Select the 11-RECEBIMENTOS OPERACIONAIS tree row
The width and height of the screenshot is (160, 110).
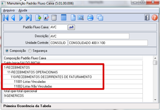coord(73,72)
